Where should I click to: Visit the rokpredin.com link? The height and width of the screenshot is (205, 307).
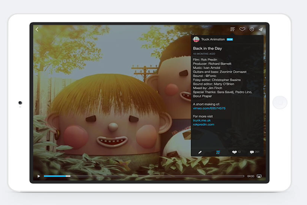[203, 125]
